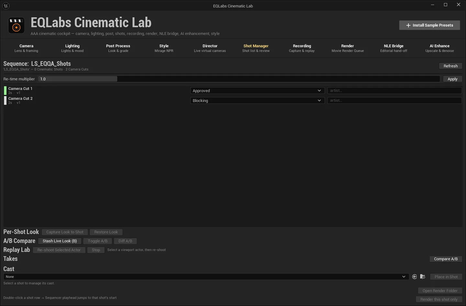
Task: Switch to the Camera tab
Action: (x=26, y=48)
